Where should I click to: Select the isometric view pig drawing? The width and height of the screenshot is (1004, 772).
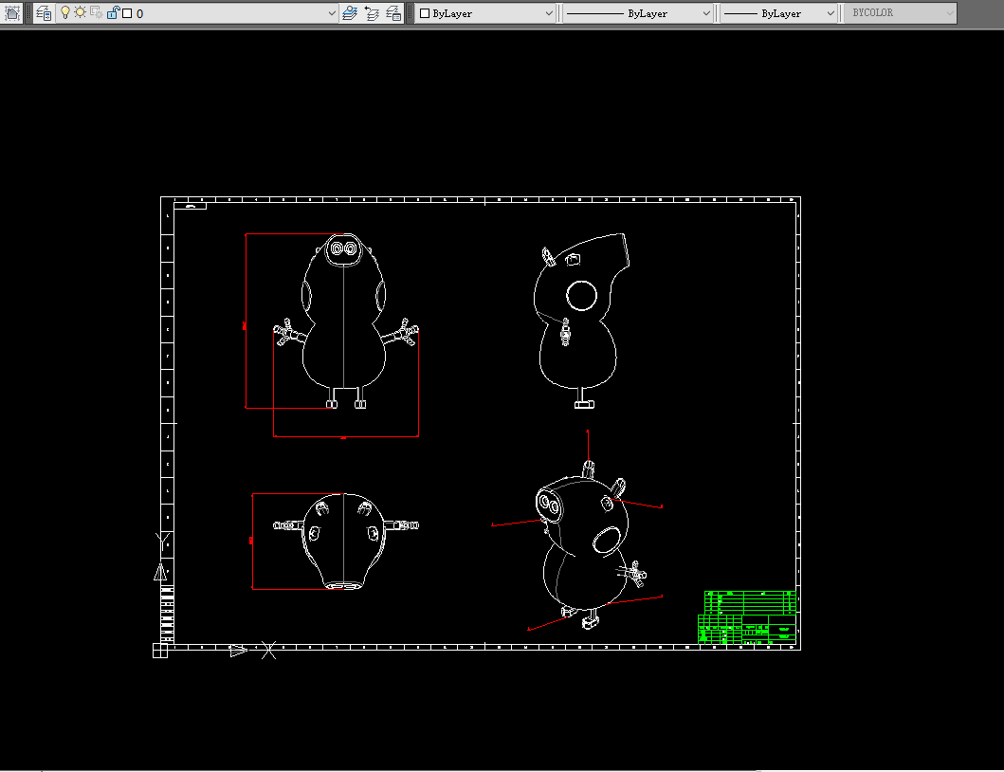click(591, 544)
